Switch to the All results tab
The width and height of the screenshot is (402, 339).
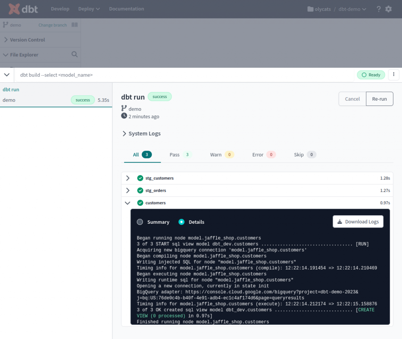tap(142, 154)
